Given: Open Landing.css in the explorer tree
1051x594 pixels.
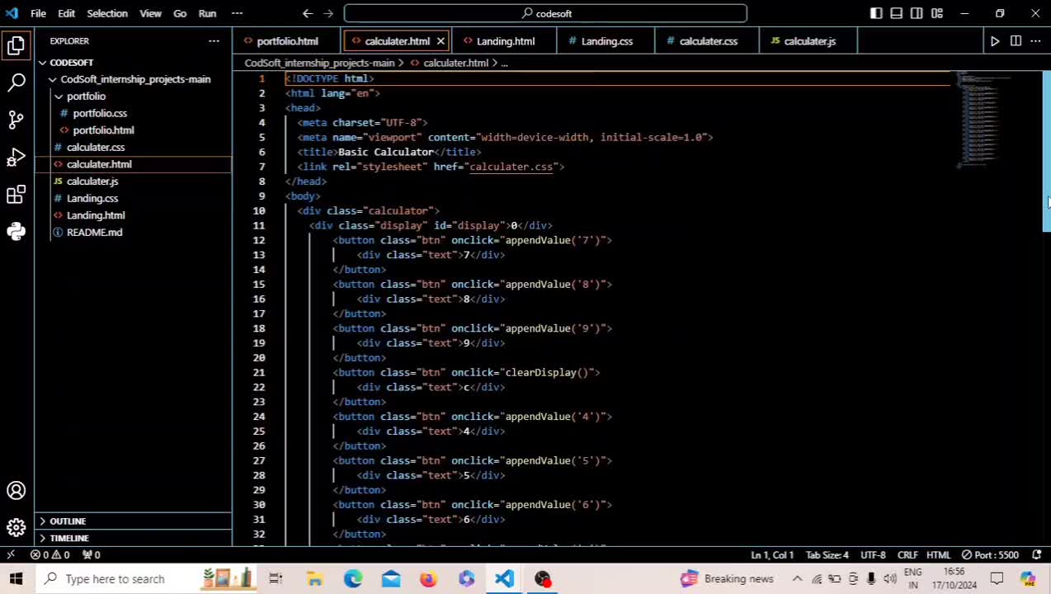Looking at the screenshot, I should pyautogui.click(x=132, y=198).
